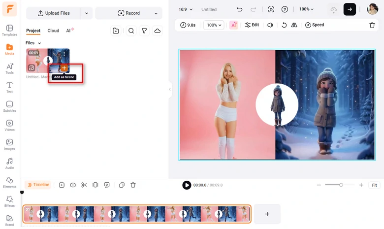This screenshot has width=384, height=229.
Task: Click the add scene icon in timeline toolbar
Action: [62, 185]
